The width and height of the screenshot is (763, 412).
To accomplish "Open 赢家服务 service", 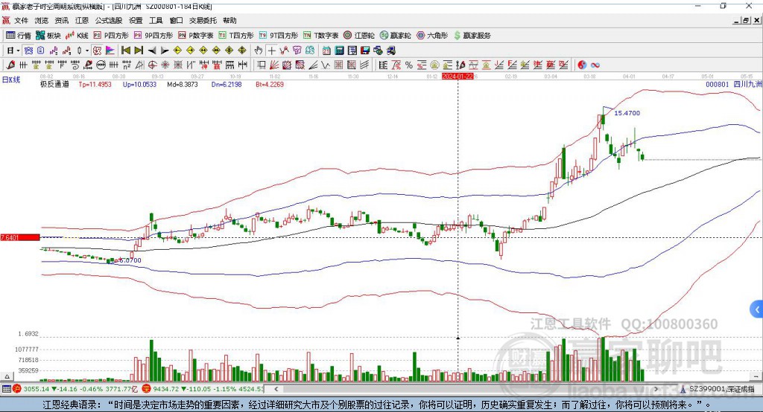I will [x=472, y=36].
